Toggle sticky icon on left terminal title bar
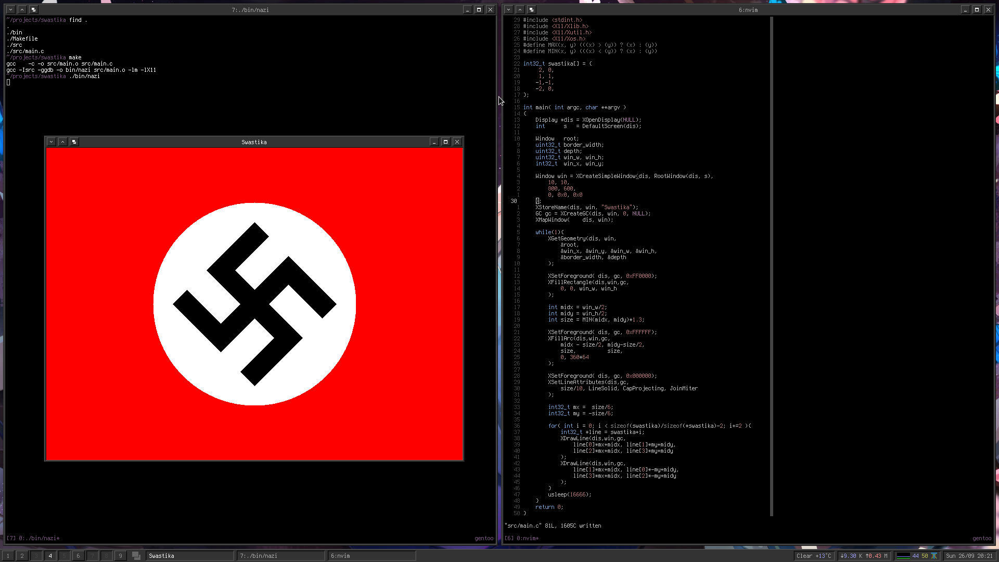999x562 pixels. 33,9
